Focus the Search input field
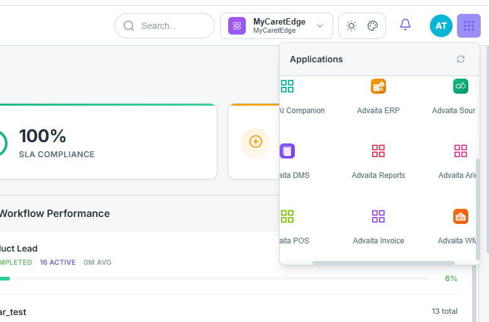The height and width of the screenshot is (322, 489). click(165, 26)
